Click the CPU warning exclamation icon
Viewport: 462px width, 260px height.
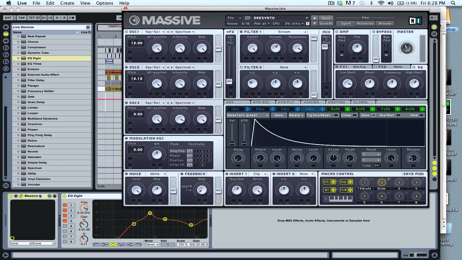point(308,23)
